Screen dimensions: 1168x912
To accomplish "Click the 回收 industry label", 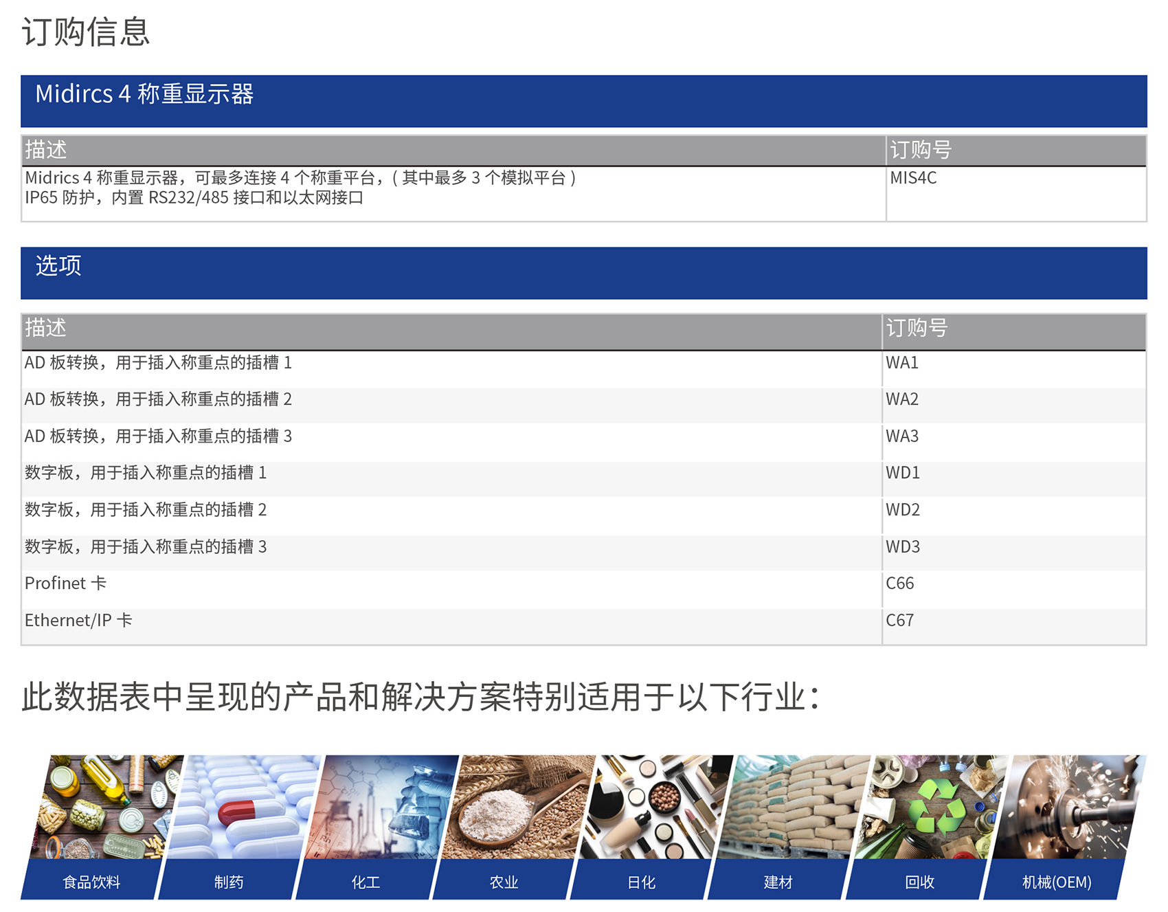I will 919,882.
